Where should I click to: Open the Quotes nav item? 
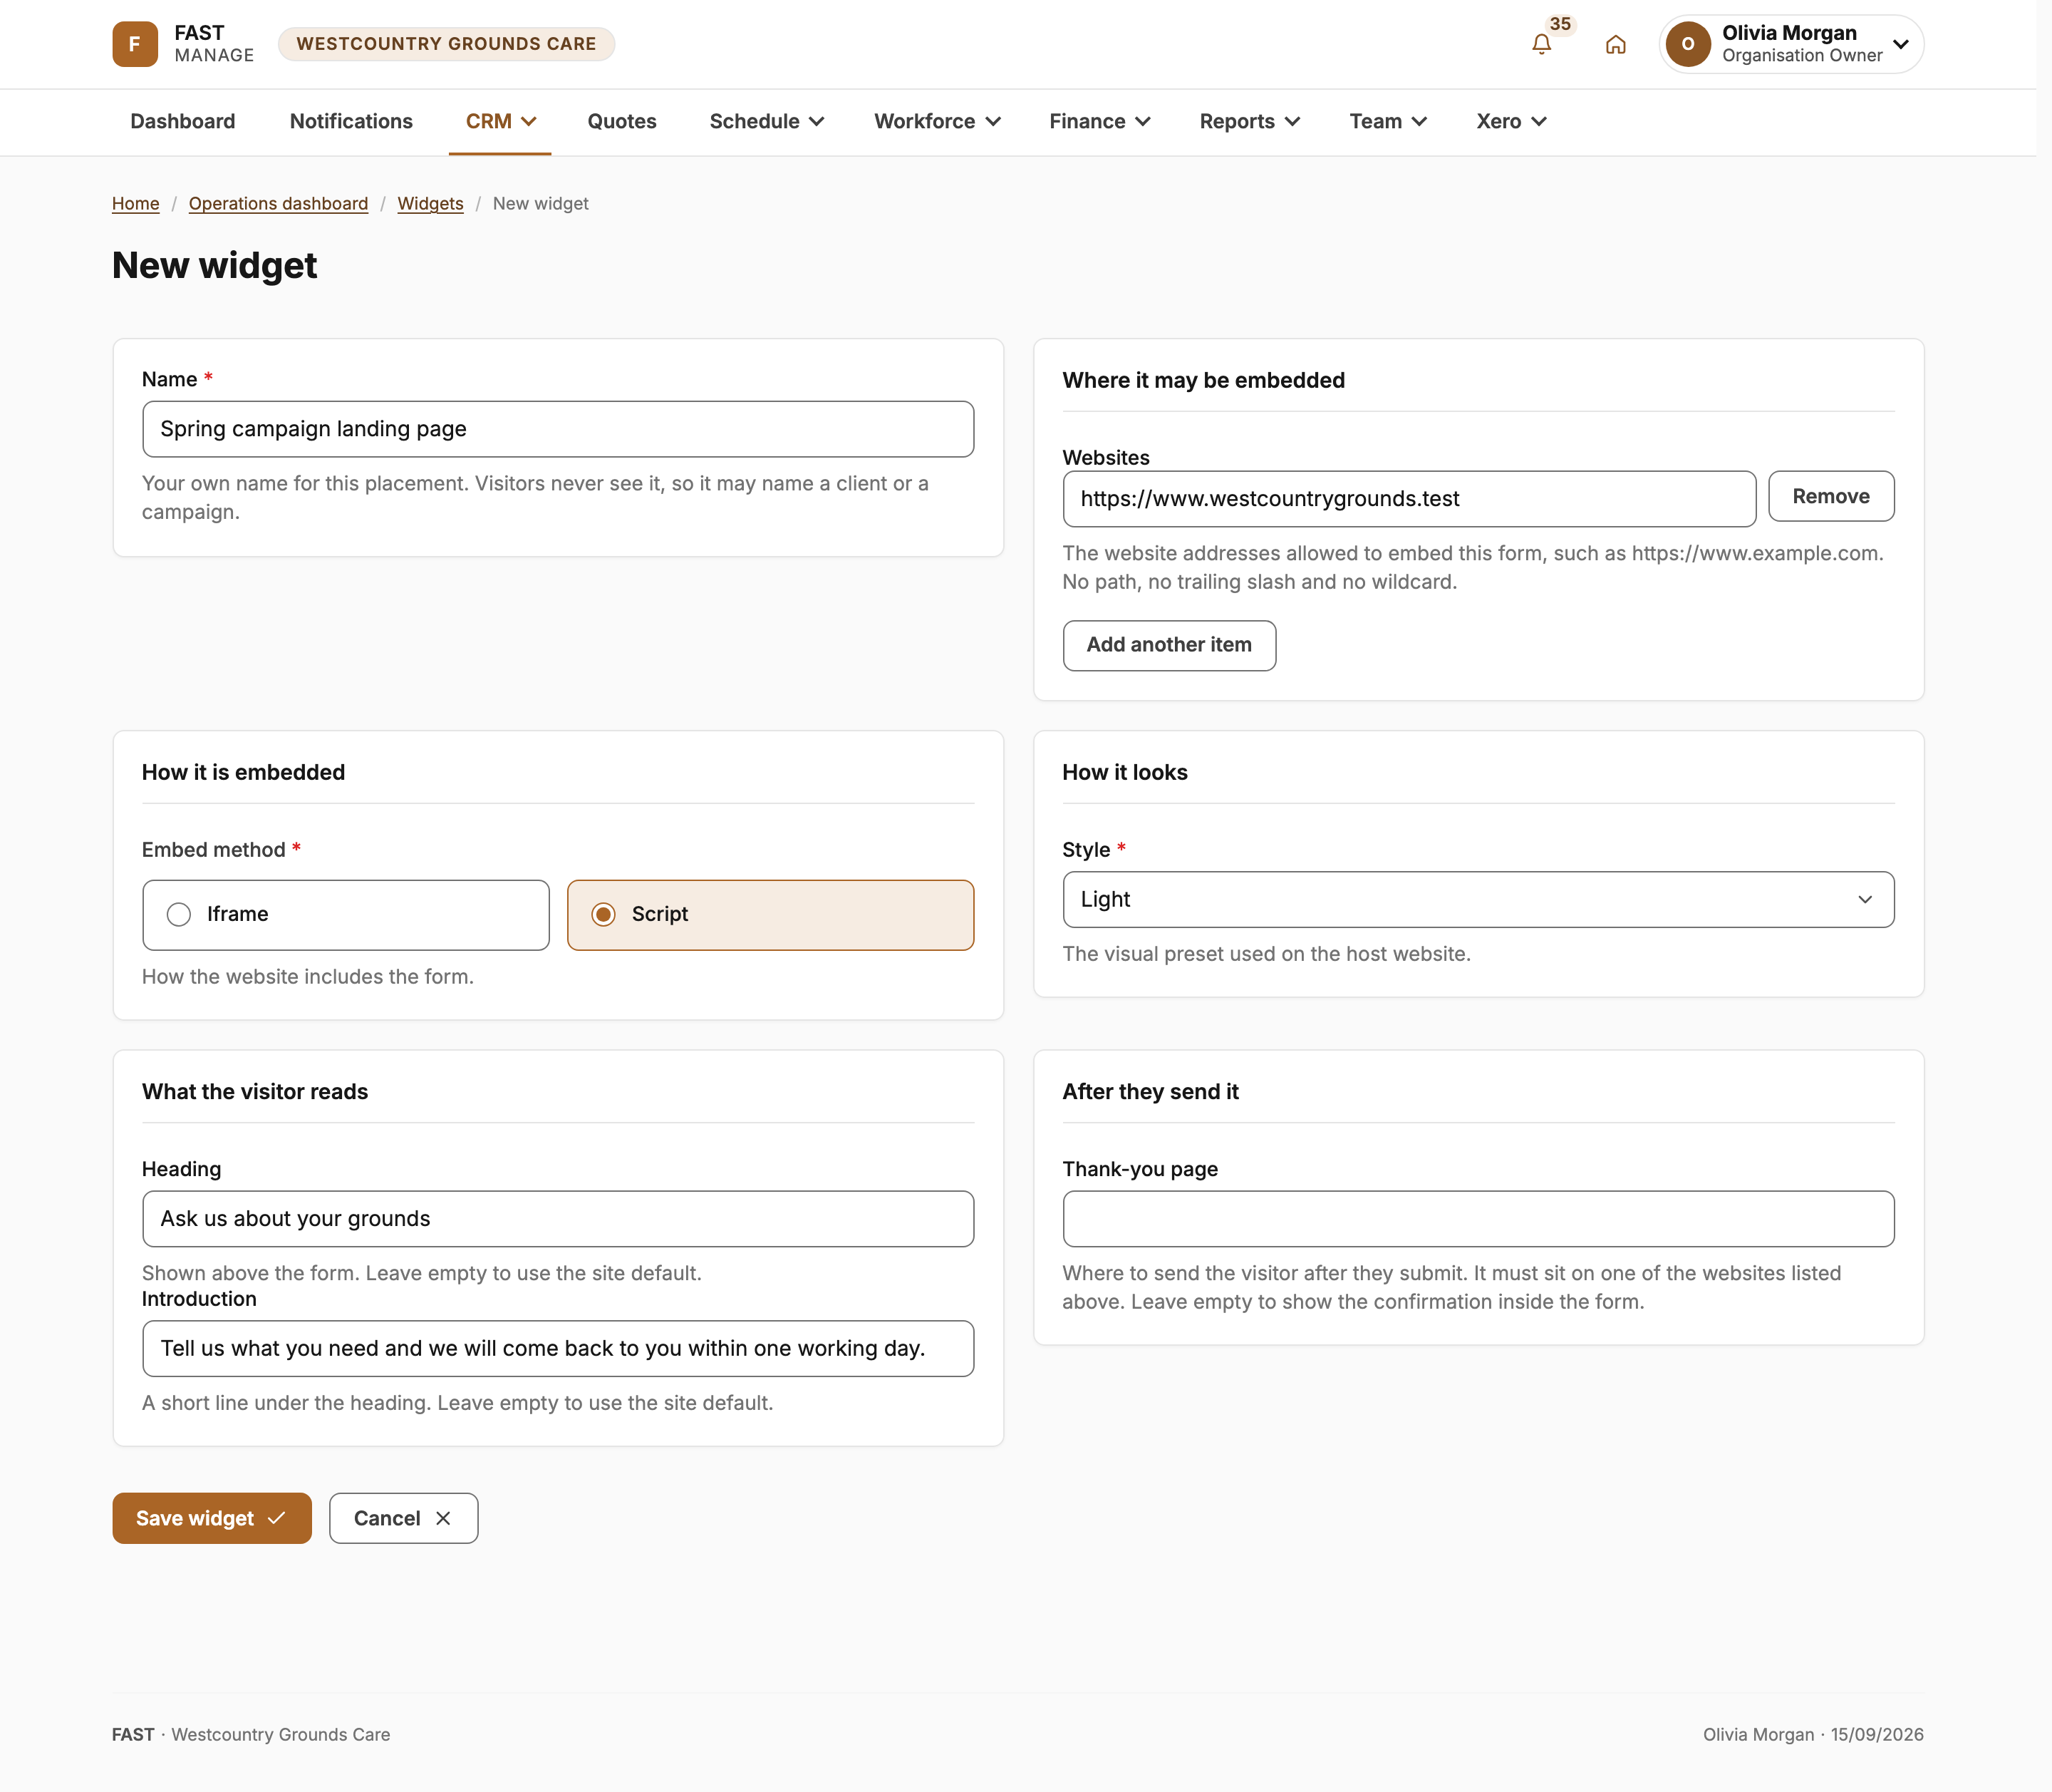[622, 121]
